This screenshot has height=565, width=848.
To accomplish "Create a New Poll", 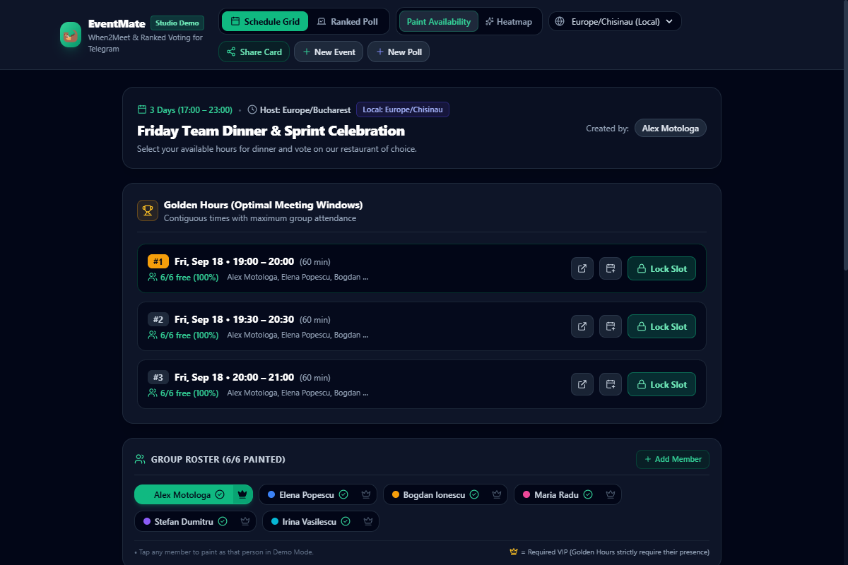I will coord(399,52).
